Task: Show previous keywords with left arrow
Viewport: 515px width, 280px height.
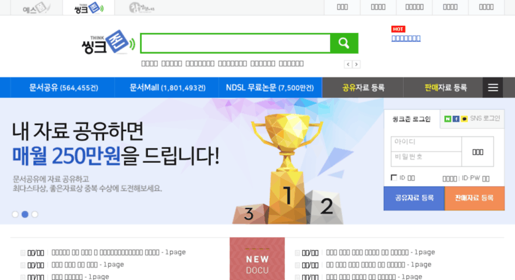Action: (348, 64)
